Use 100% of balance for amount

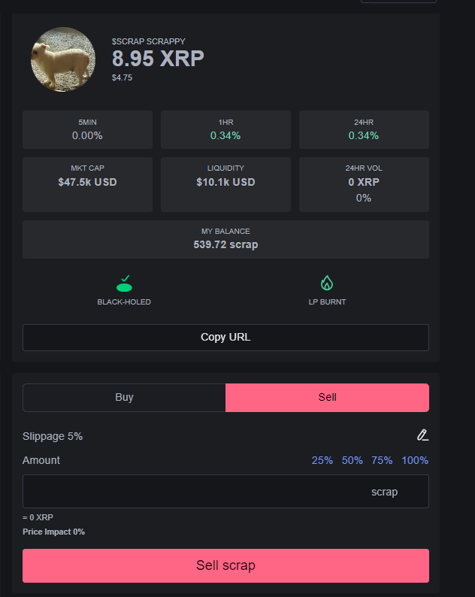[415, 460]
